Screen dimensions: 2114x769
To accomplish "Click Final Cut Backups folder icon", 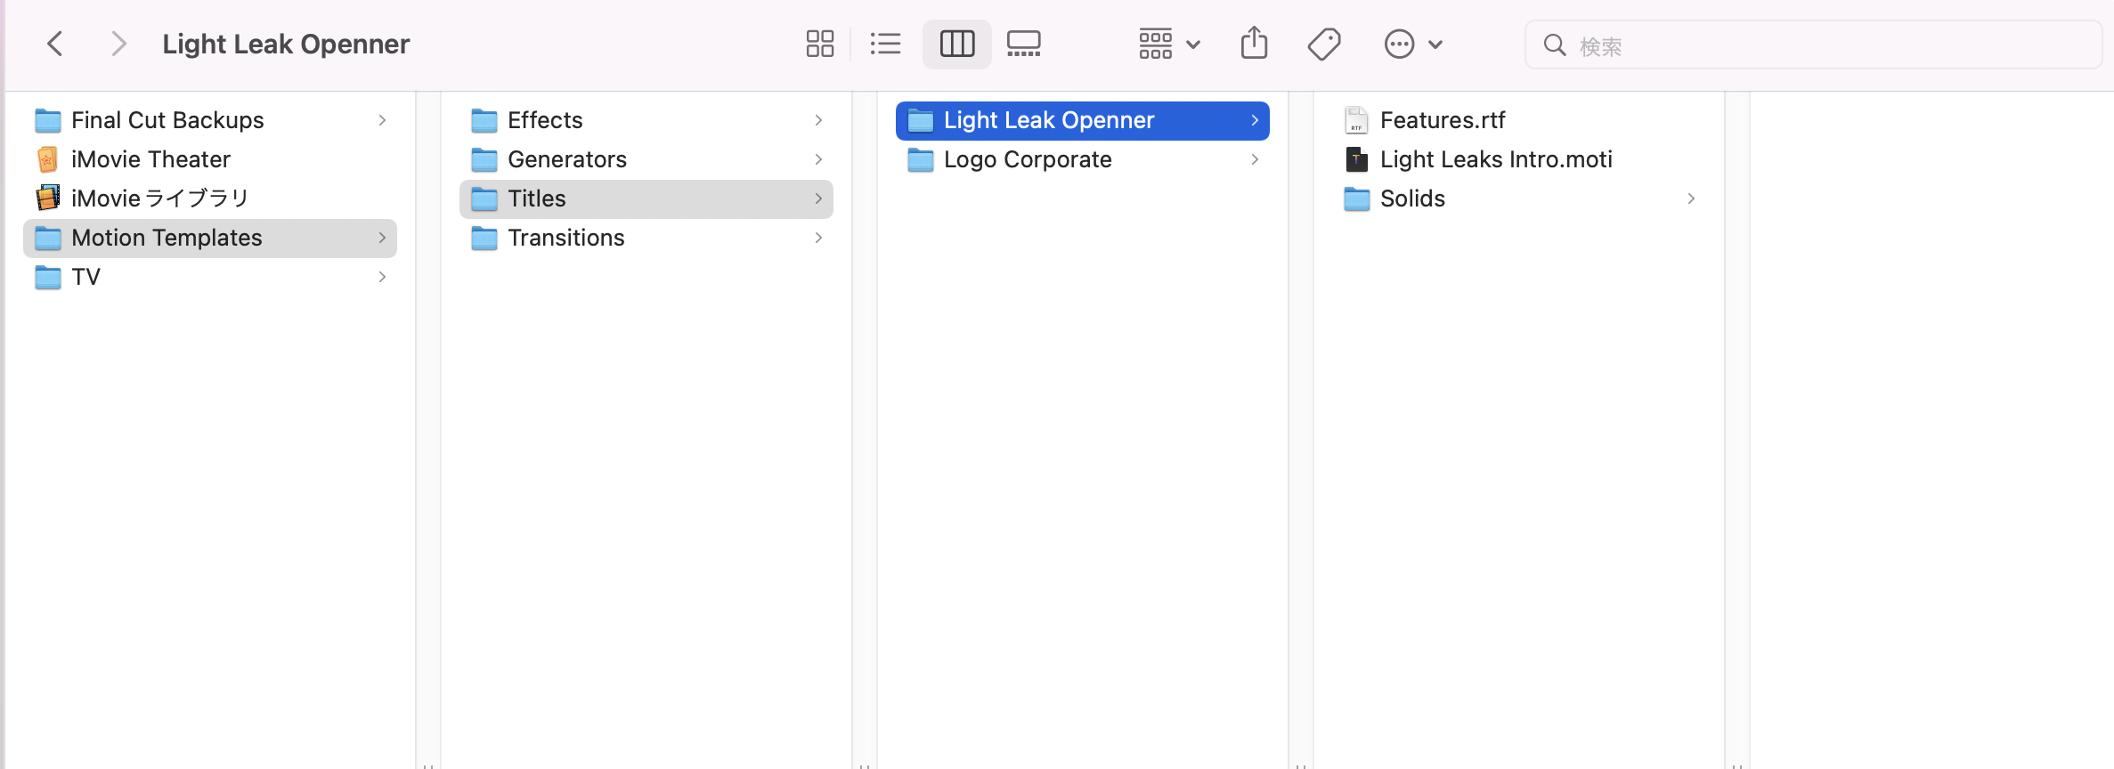I will click(48, 120).
